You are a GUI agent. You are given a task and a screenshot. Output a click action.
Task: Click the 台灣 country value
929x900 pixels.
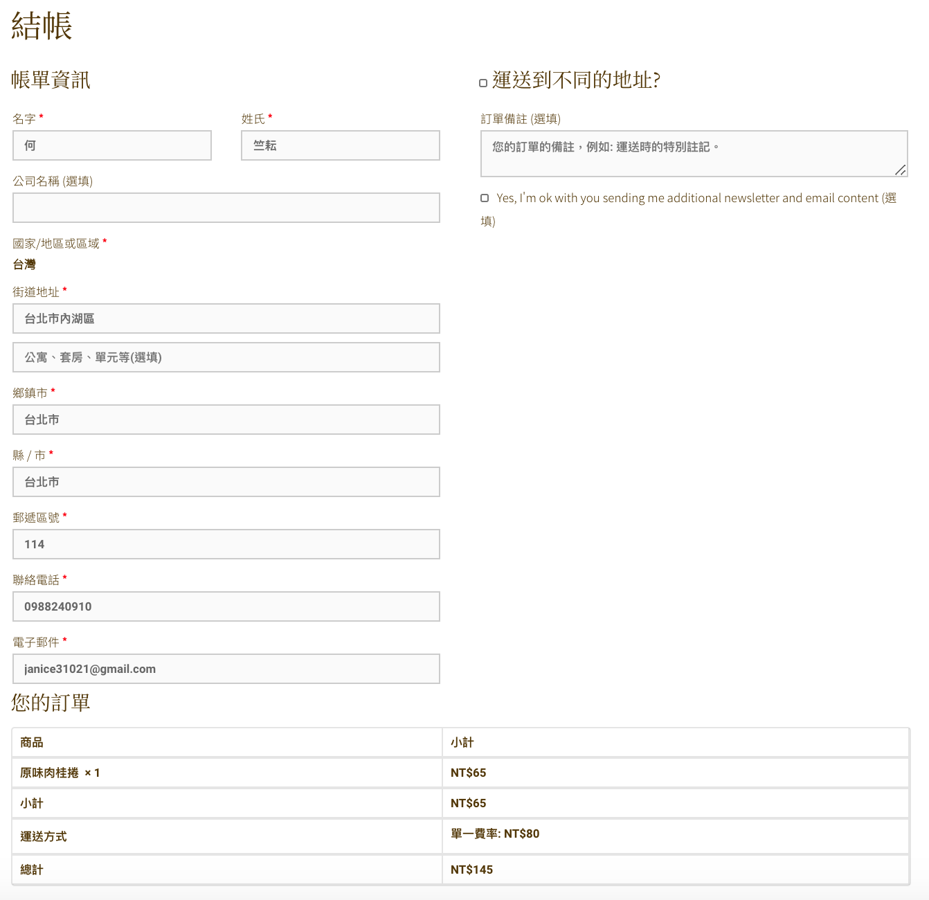point(24,264)
